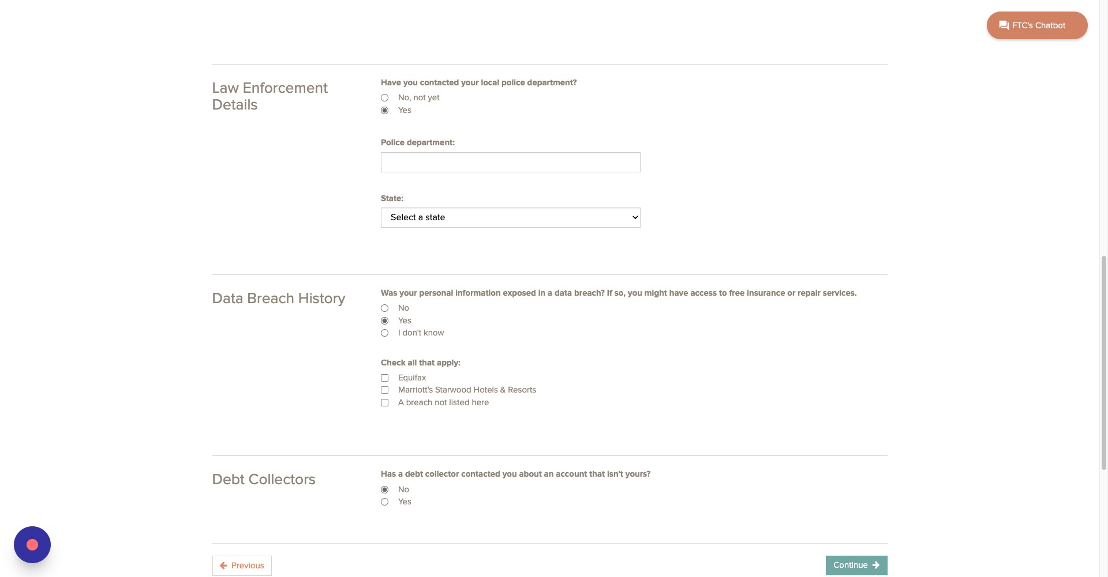Image resolution: width=1108 pixels, height=577 pixels.
Task: Select 'No' for data breach exposure
Action: pyautogui.click(x=385, y=308)
